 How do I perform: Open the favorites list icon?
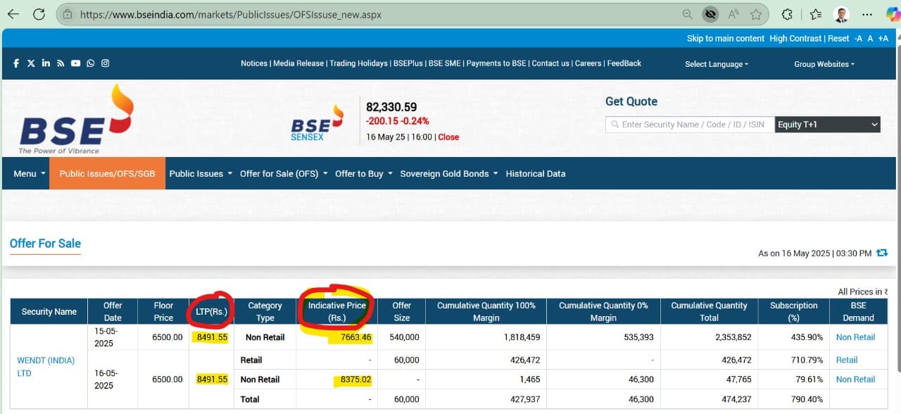click(815, 14)
